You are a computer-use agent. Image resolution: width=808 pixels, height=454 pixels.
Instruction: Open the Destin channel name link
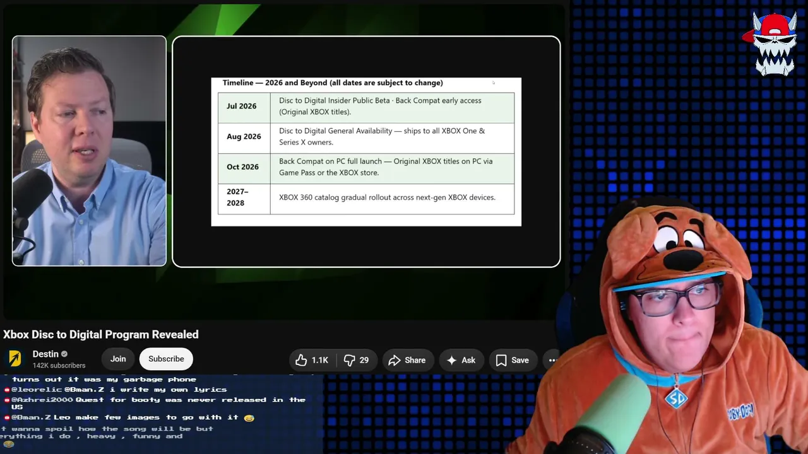(x=45, y=354)
